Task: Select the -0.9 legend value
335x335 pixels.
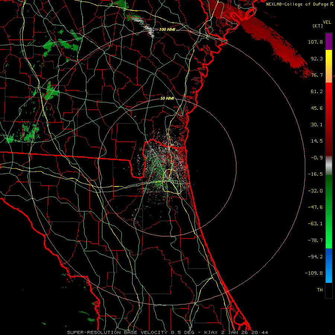Action: (x=317, y=158)
